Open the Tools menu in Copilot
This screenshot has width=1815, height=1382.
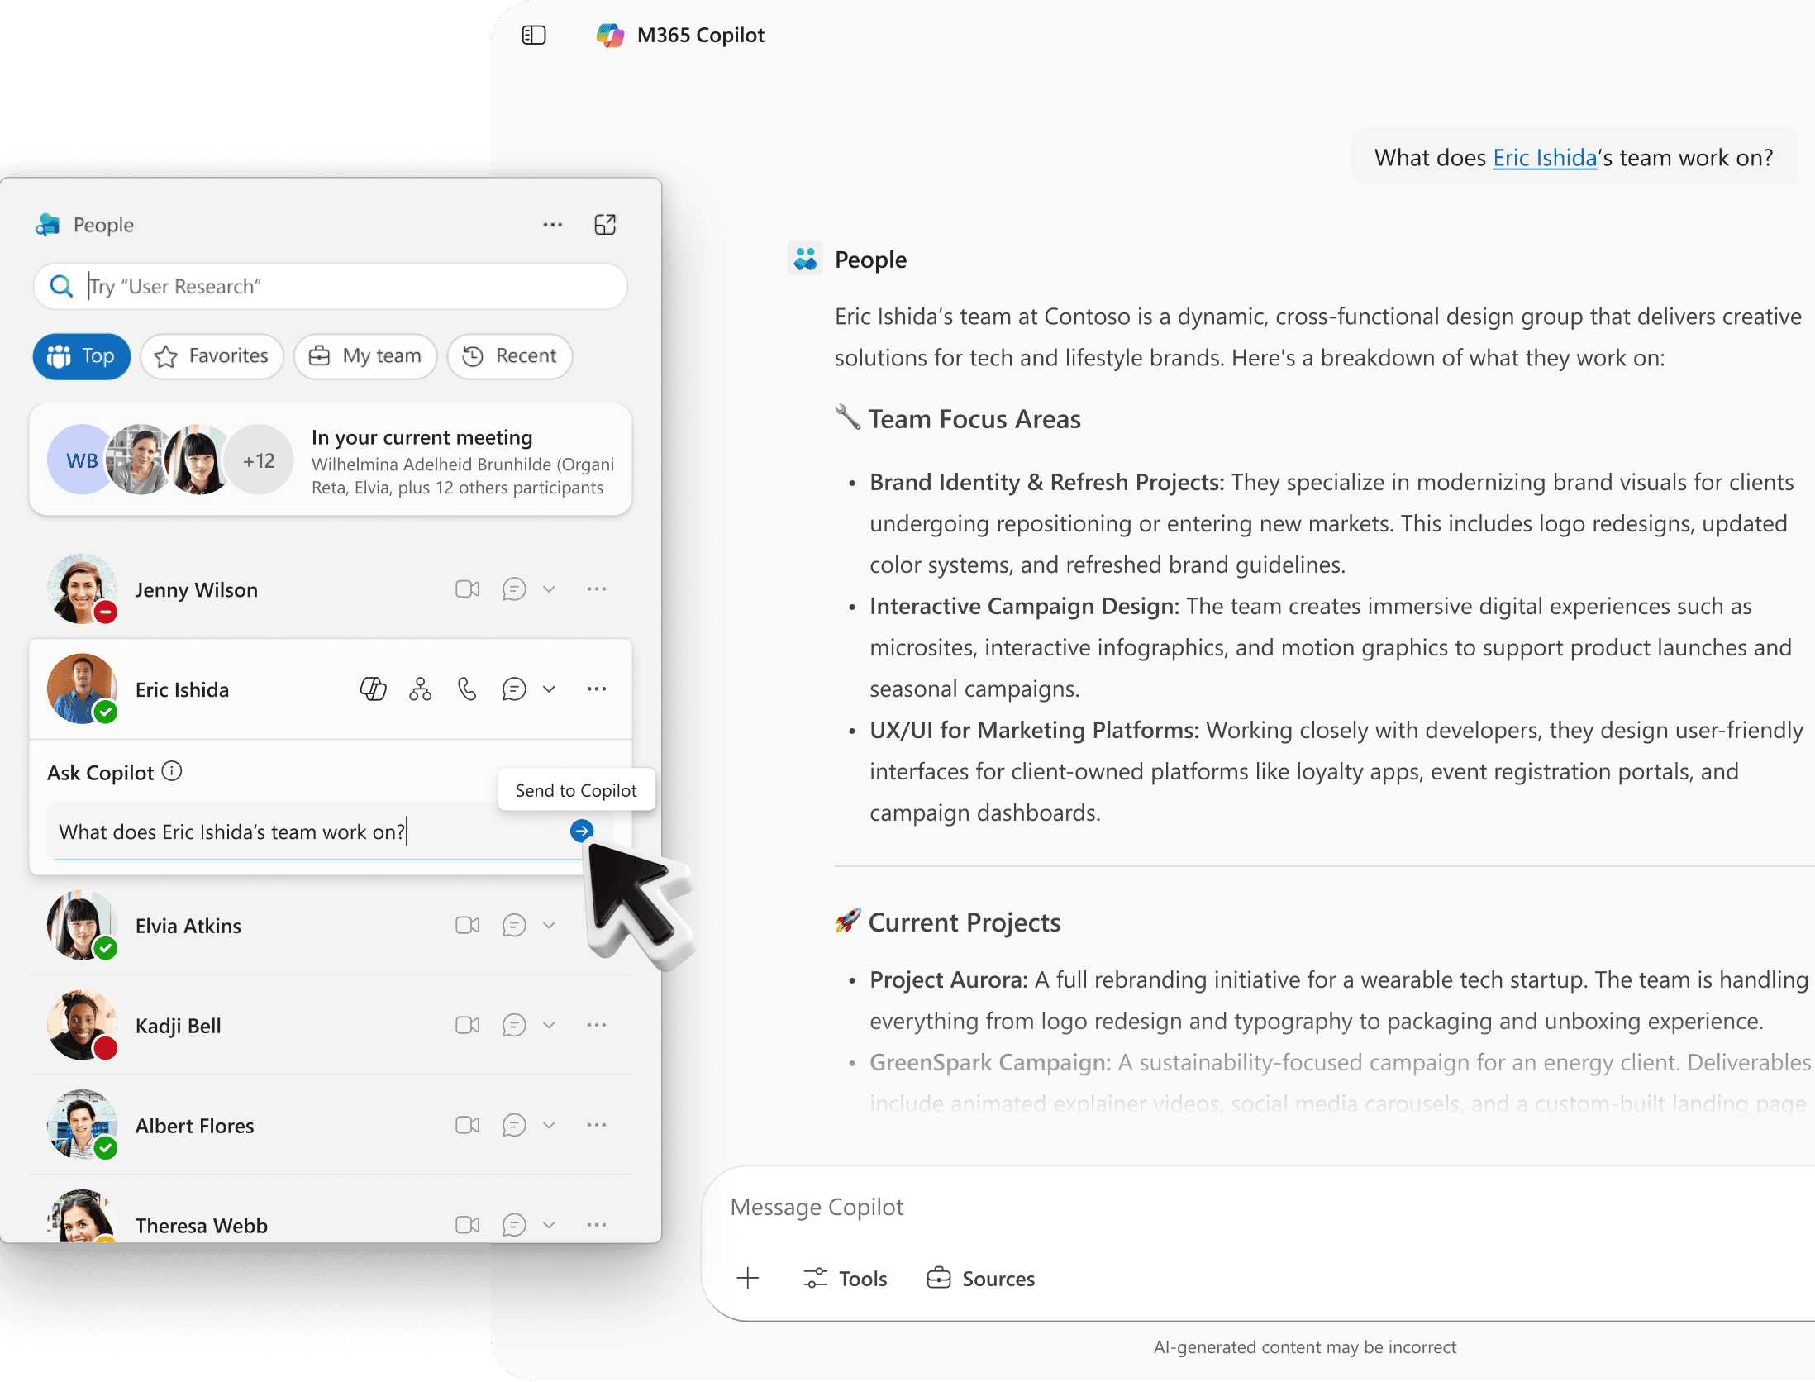[x=846, y=1279]
